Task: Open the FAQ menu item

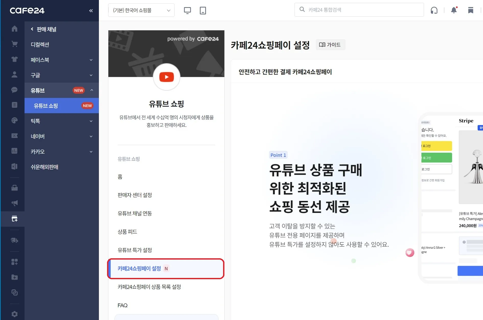Action: [x=122, y=305]
